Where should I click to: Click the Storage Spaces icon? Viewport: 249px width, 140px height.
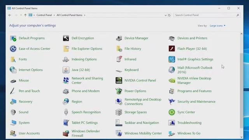(x=119, y=112)
